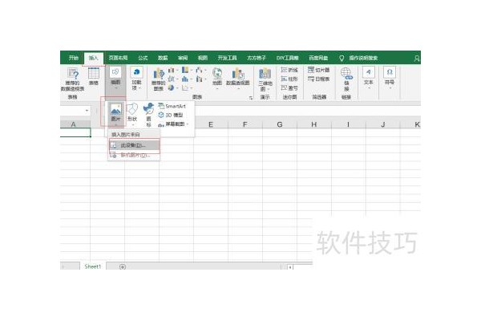481x321 pixels.
Task: Insert a line or area chart
Action: (x=172, y=79)
